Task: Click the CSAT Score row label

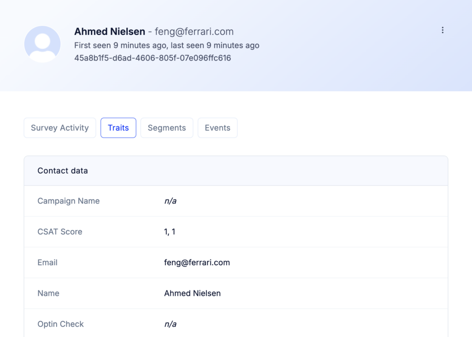Action: click(59, 232)
